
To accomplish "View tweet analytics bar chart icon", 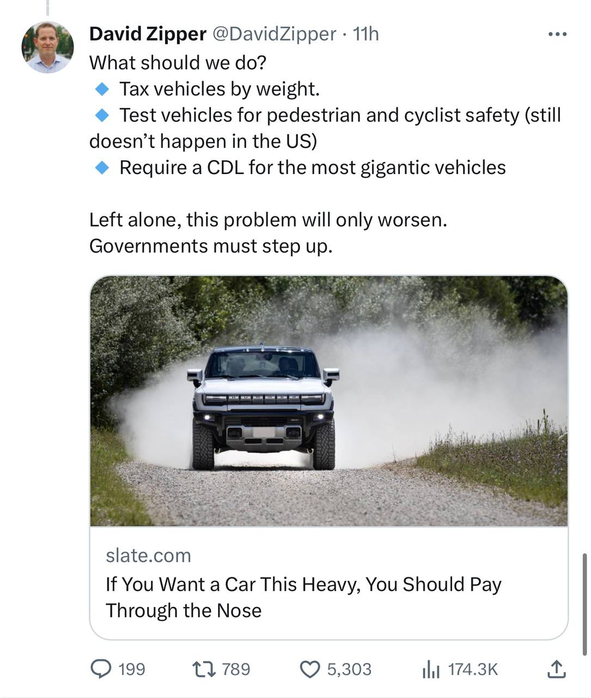I will [x=431, y=670].
